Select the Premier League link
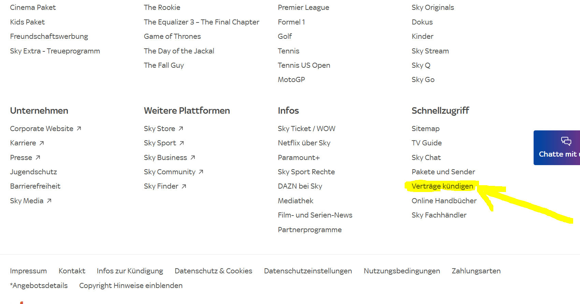This screenshot has width=580, height=304. click(303, 7)
